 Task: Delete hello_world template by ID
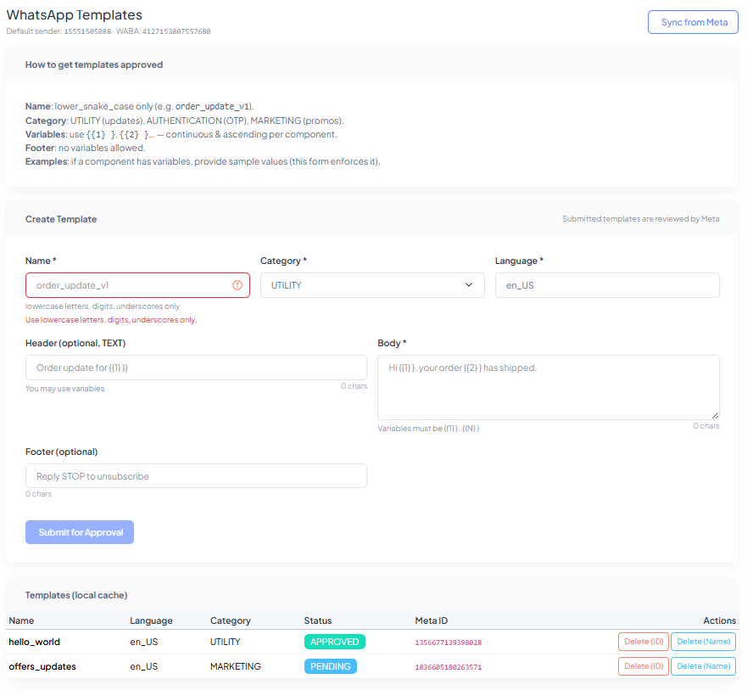(643, 642)
